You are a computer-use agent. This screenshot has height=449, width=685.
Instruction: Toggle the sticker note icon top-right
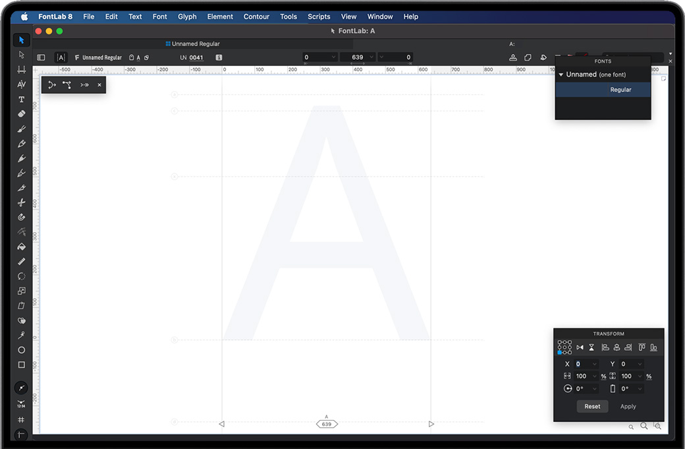tap(663, 78)
